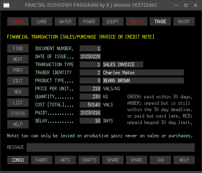The image size is (202, 173).
Task: Open the PEOPLE tab
Action: click(18, 21)
